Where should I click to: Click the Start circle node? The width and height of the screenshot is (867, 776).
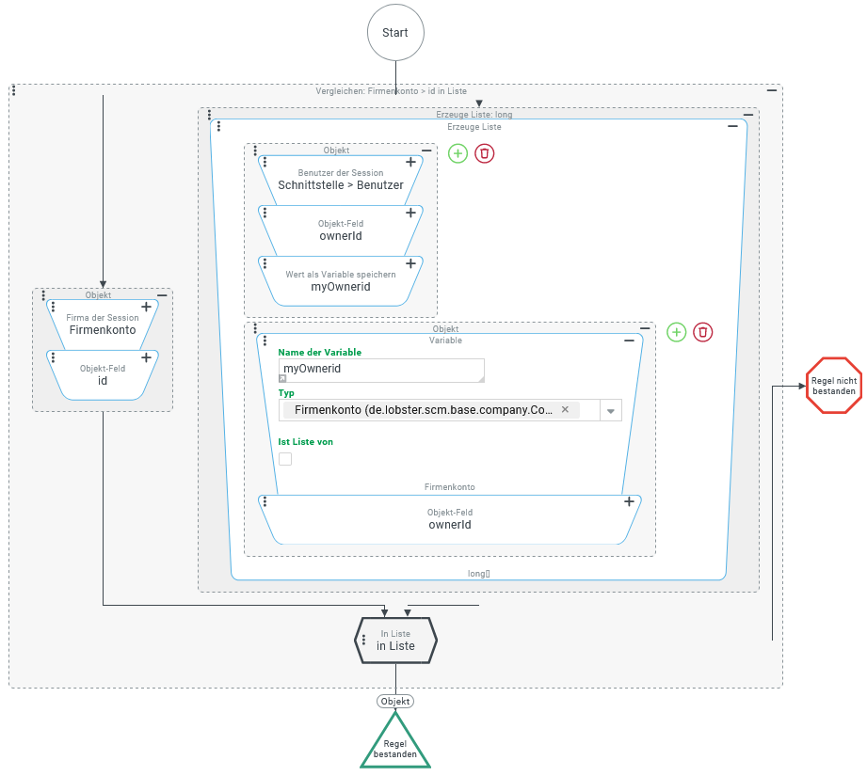[395, 33]
